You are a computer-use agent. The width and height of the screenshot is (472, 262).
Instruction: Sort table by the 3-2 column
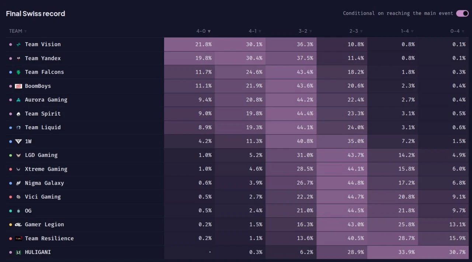pos(305,31)
